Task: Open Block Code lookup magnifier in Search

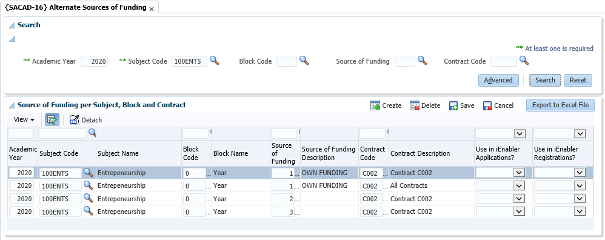Action: 304,61
